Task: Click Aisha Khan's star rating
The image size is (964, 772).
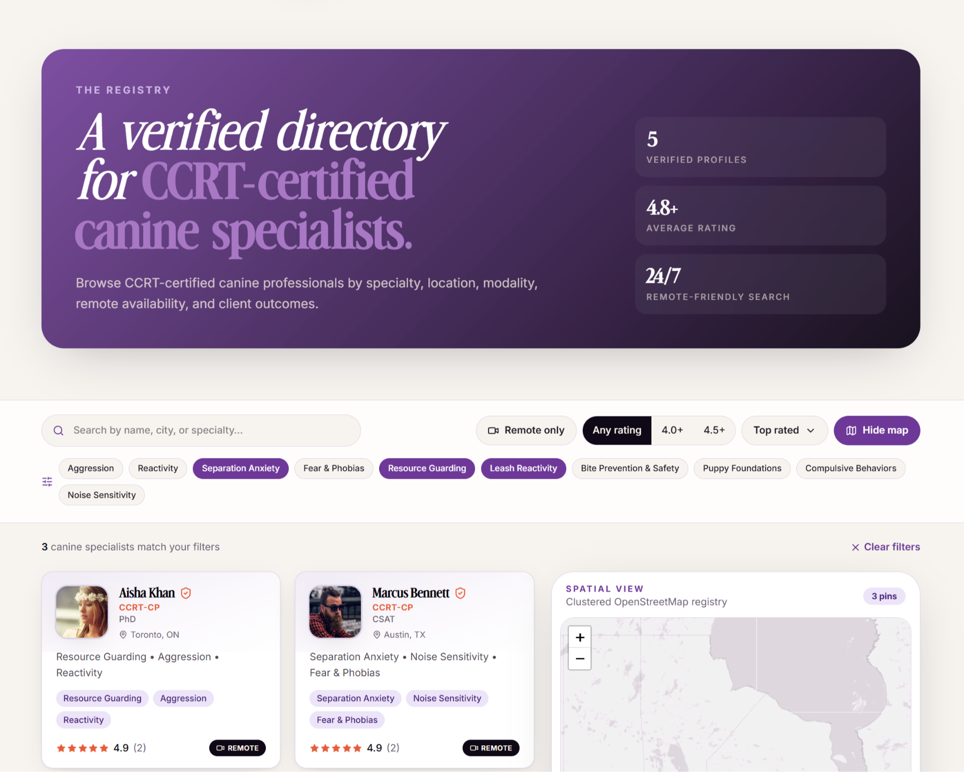Action: (x=83, y=748)
